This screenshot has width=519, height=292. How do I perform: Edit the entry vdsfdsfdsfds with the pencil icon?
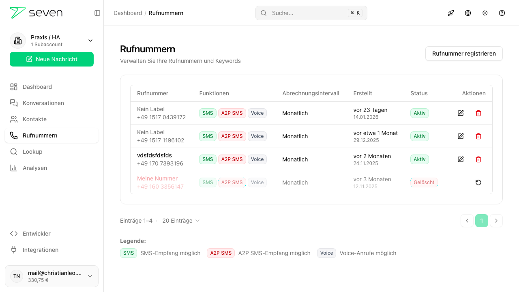click(x=461, y=159)
